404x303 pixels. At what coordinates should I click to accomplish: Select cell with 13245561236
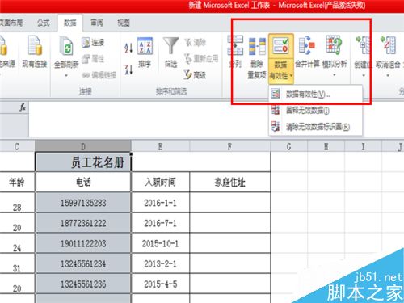coord(83,284)
